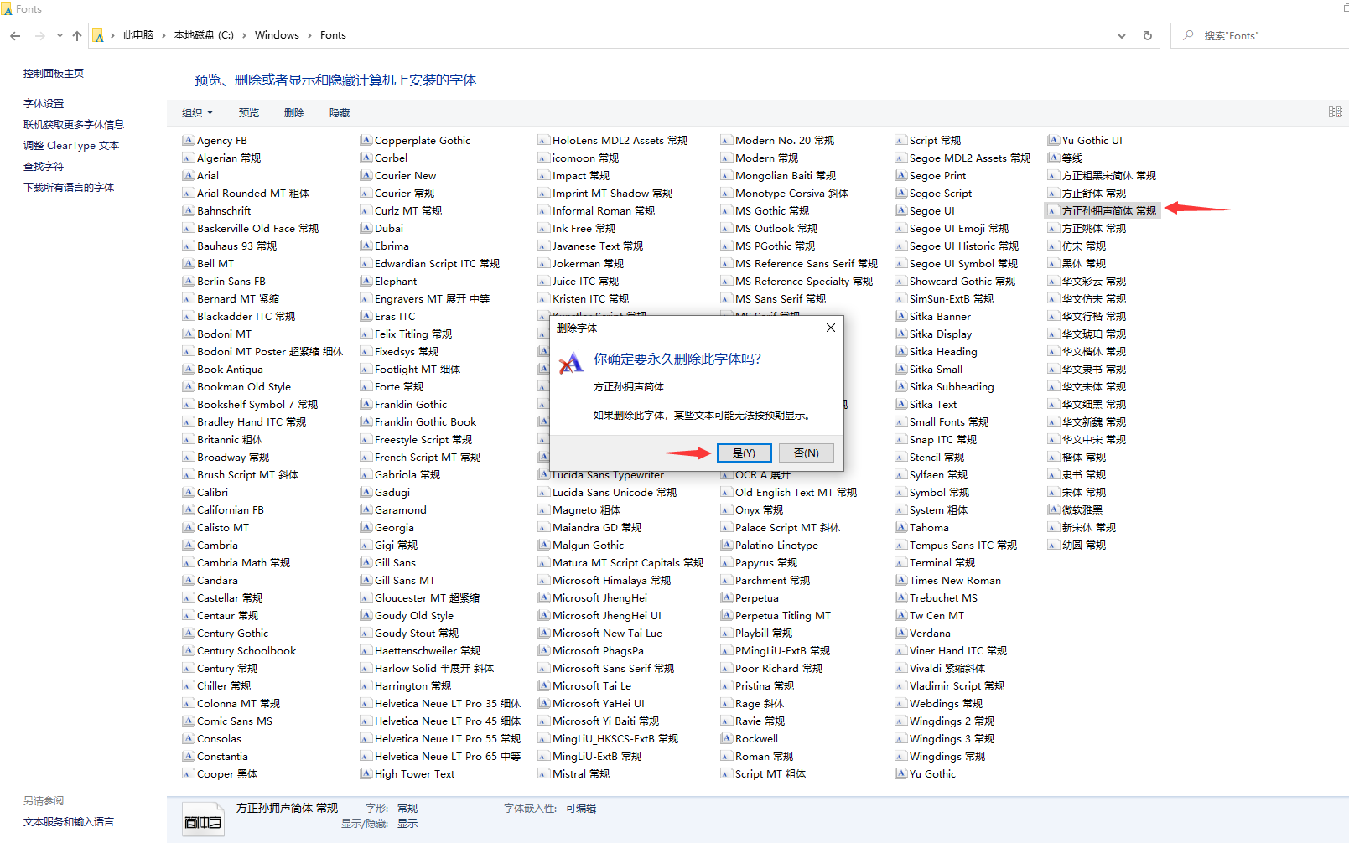This screenshot has width=1349, height=843.
Task: Confirm deletion with 是(Y) button
Action: [x=744, y=453]
